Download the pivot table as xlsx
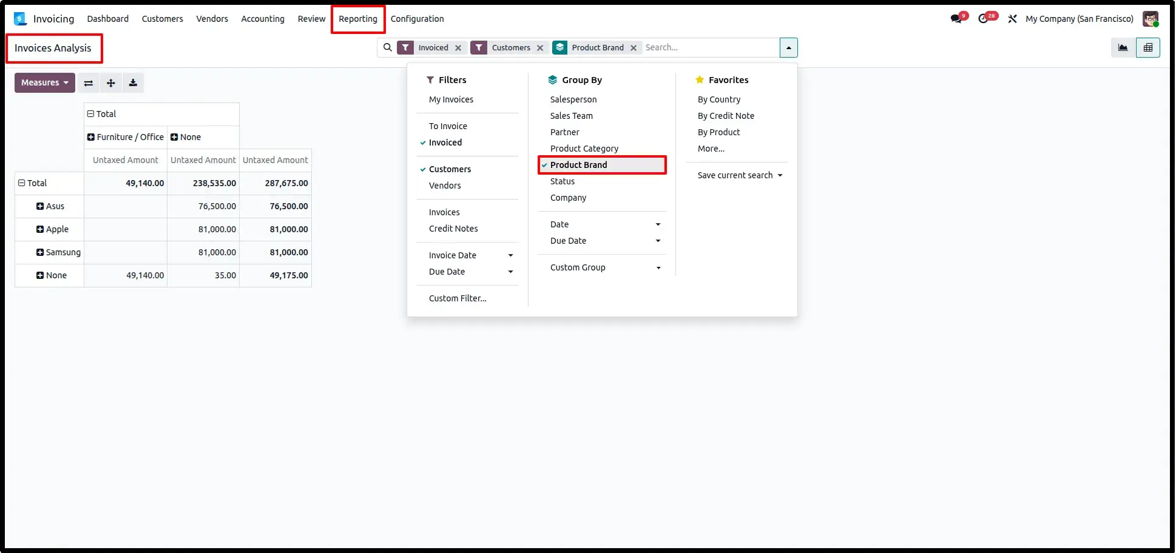The width and height of the screenshot is (1176, 553). click(133, 83)
